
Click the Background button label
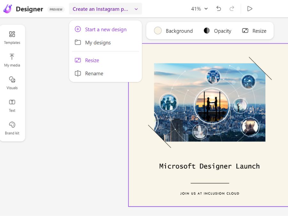tap(179, 31)
